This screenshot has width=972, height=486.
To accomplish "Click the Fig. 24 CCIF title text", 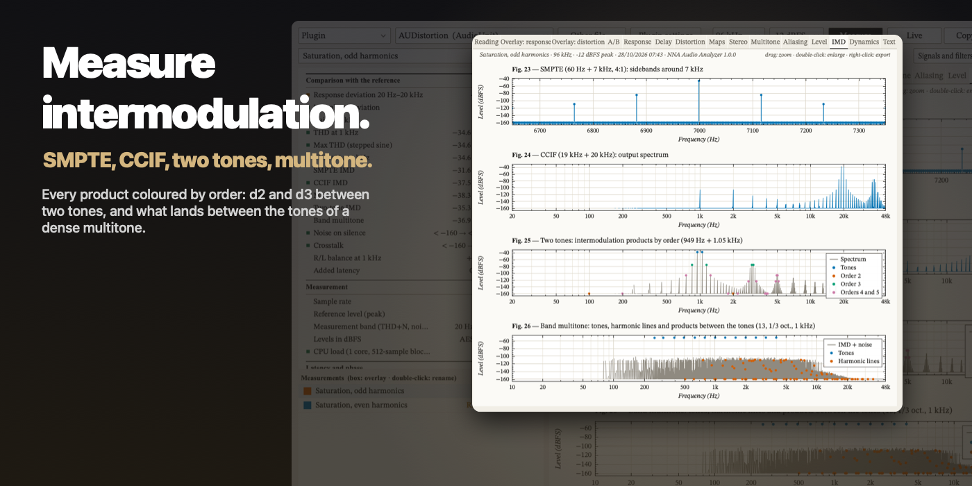I will [x=590, y=155].
